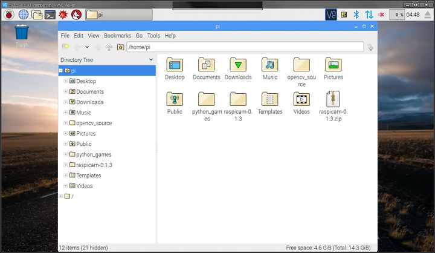Click the CPU usage monitor
The height and width of the screenshot is (253, 435).
tap(397, 15)
